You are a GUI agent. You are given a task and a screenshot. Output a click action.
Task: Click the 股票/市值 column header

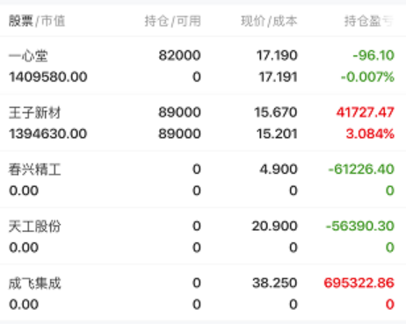[x=37, y=21]
